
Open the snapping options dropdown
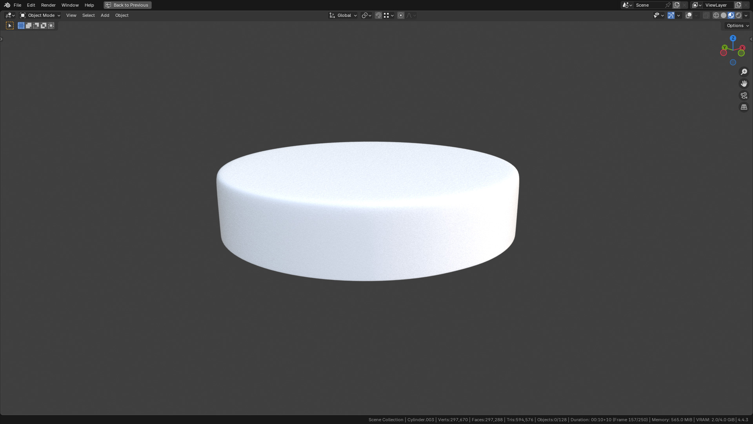(x=389, y=15)
